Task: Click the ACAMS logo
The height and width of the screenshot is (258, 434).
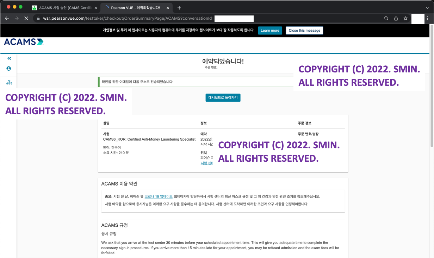Action: 24,42
